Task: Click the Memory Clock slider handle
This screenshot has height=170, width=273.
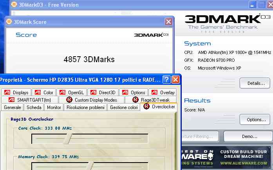Action: [90, 166]
